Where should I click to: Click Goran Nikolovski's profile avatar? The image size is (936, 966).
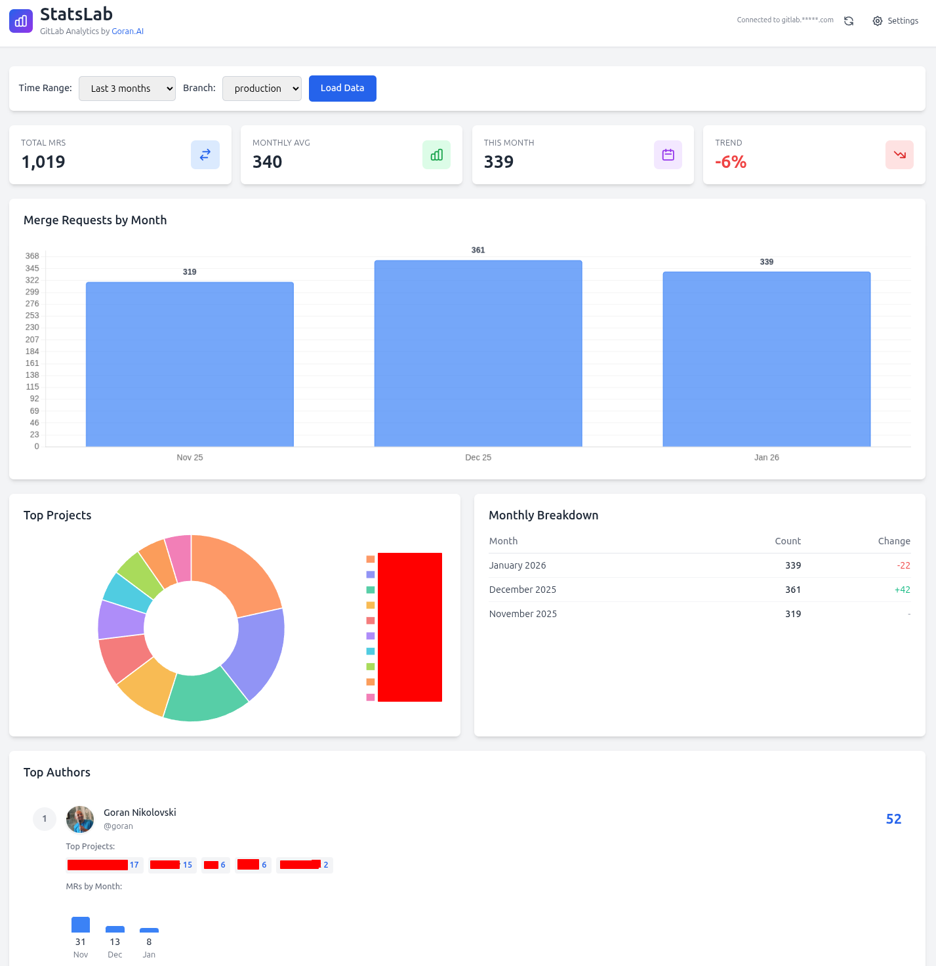(x=79, y=819)
